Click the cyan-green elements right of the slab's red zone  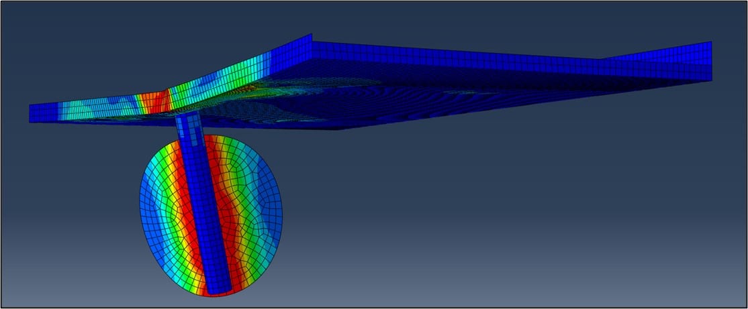coord(201,86)
